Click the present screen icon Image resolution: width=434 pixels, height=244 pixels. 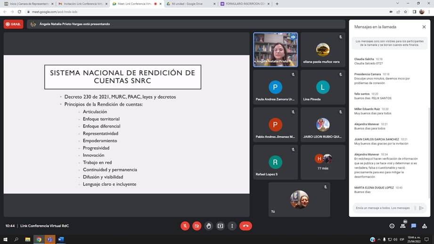pyautogui.click(x=220, y=226)
